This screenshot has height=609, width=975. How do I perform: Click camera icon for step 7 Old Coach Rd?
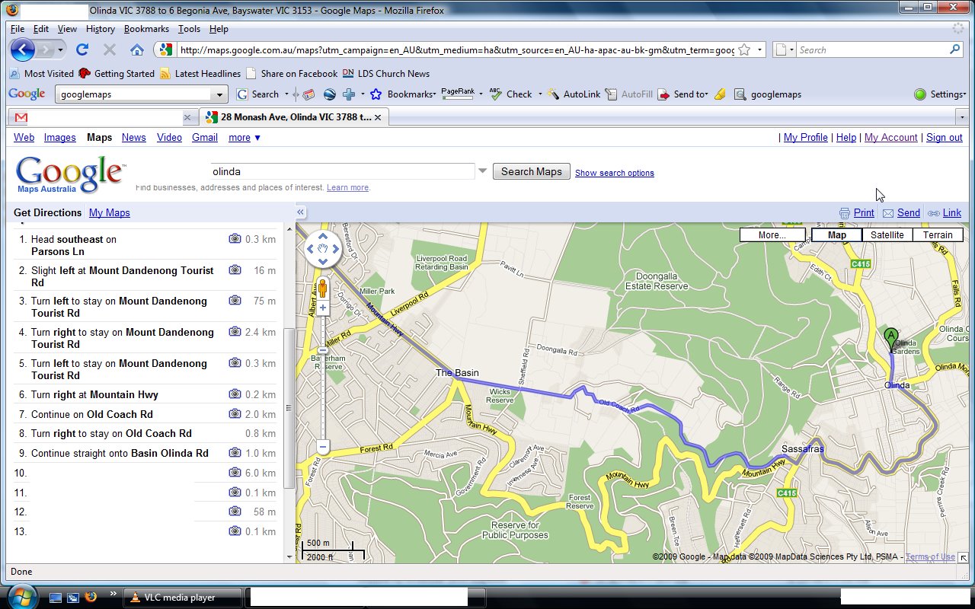click(x=235, y=414)
